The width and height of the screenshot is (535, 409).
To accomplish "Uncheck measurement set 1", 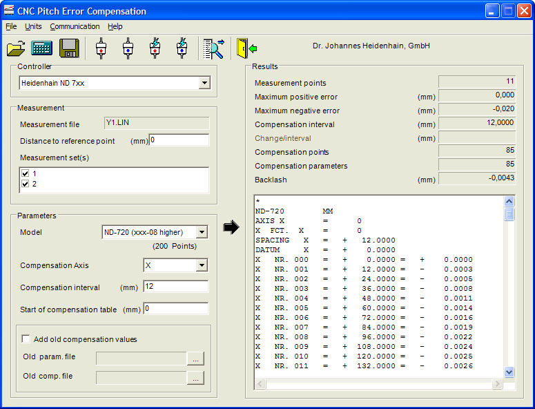I will click(x=26, y=173).
